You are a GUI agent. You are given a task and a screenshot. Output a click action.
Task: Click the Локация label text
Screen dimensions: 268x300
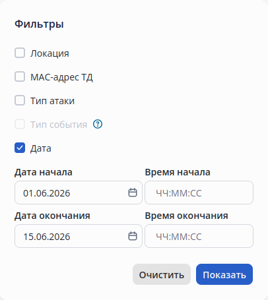(x=50, y=53)
